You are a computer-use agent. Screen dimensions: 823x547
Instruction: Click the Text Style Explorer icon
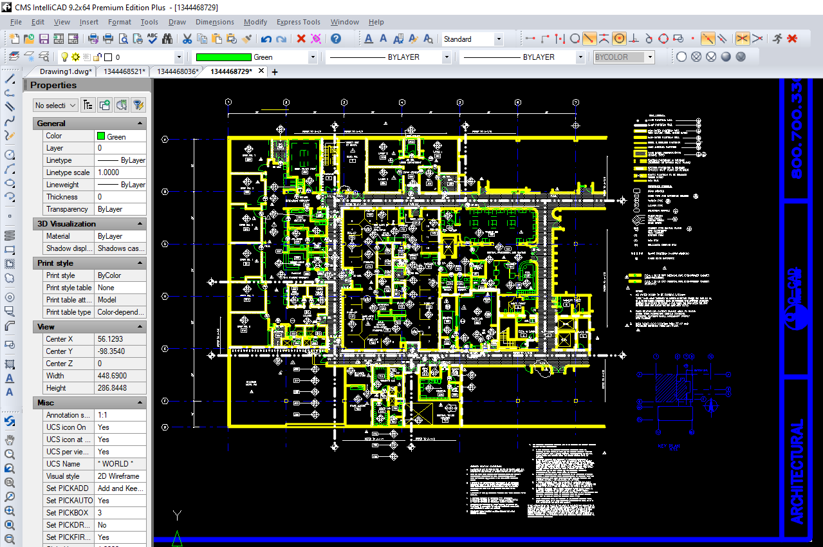tap(428, 39)
